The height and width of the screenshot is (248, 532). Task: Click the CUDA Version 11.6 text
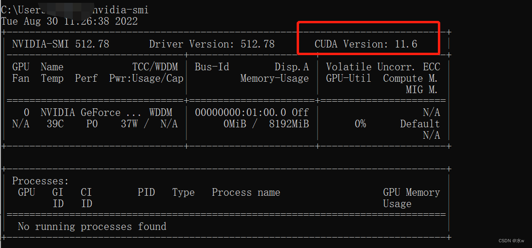pyautogui.click(x=366, y=44)
